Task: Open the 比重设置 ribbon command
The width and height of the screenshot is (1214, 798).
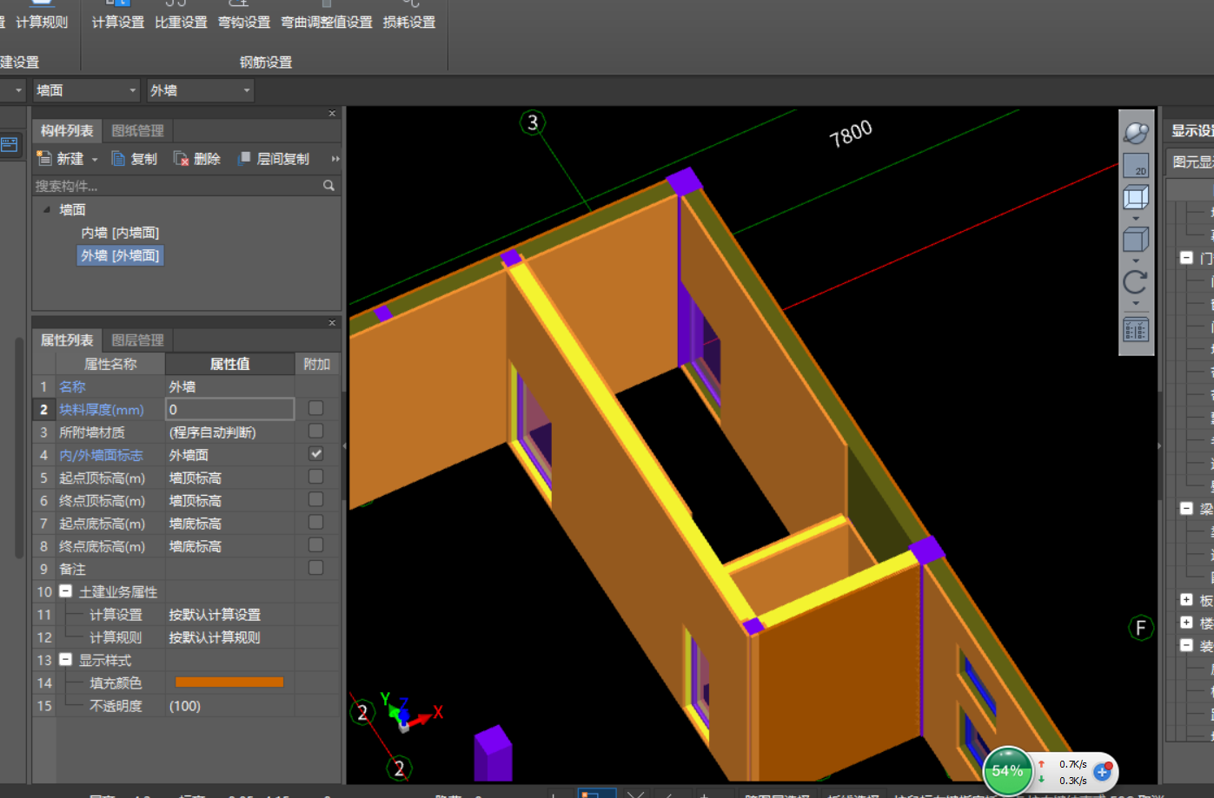Action: pyautogui.click(x=181, y=15)
